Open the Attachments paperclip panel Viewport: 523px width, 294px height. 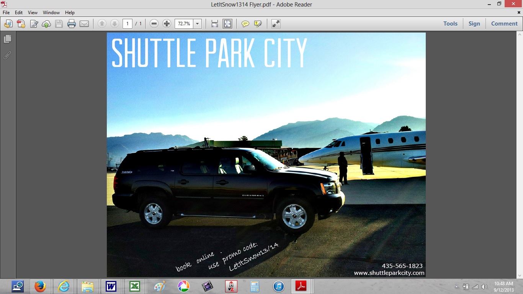point(7,56)
